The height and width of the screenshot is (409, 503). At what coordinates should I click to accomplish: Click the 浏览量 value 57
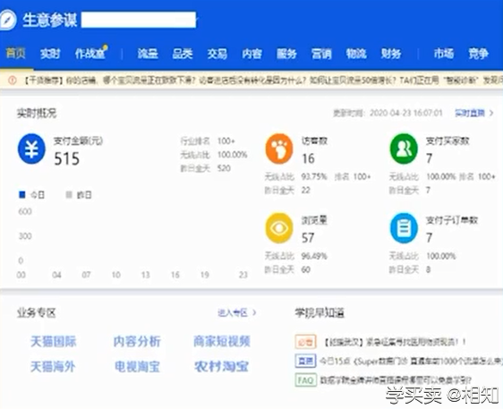(308, 238)
